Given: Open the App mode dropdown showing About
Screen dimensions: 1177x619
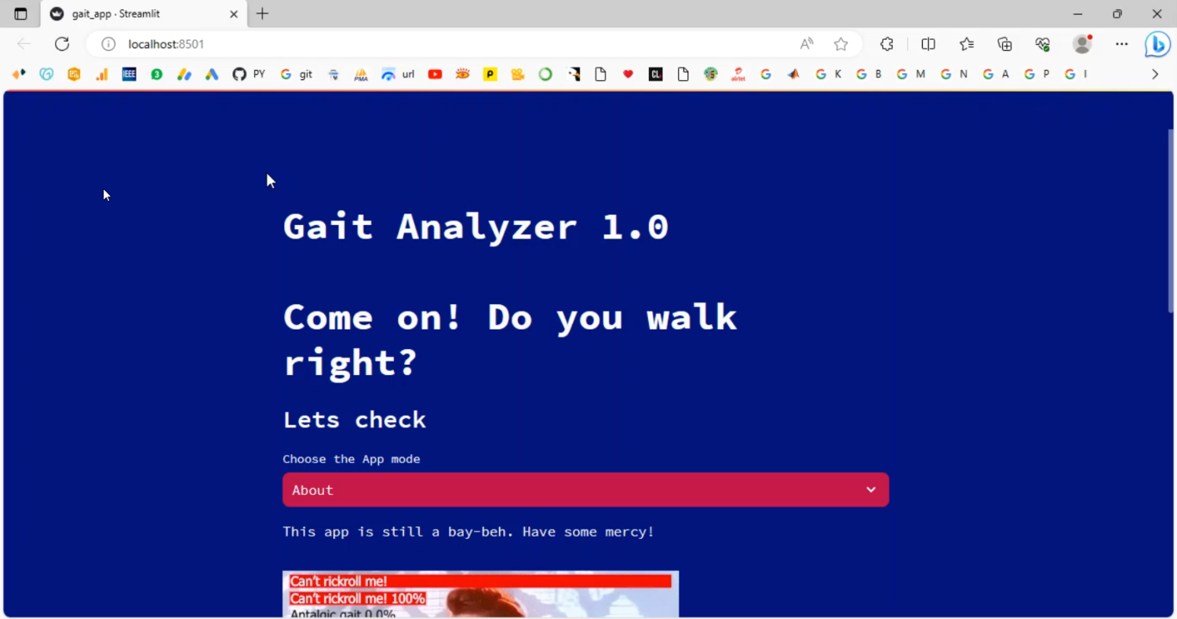Looking at the screenshot, I should pyautogui.click(x=585, y=490).
